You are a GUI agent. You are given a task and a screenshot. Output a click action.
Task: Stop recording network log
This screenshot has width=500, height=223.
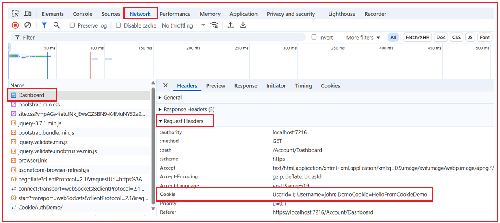(15, 25)
